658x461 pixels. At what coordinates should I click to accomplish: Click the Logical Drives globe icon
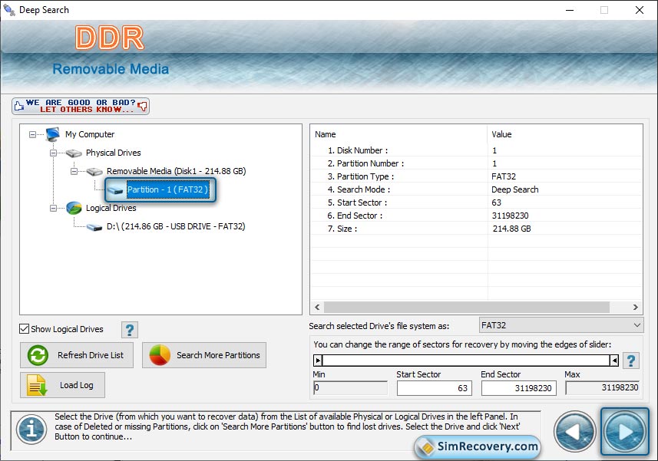(74, 208)
